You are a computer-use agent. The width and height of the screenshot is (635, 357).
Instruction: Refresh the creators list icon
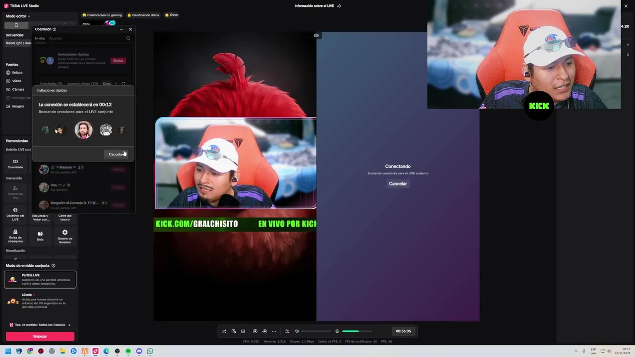click(x=124, y=84)
